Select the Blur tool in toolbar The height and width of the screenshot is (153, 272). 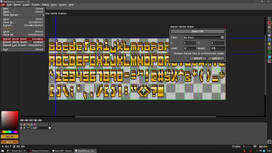tap(269, 61)
